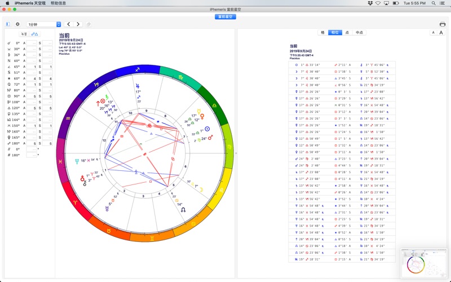Click the chart thumbnail preview in corner
The image size is (451, 282).
pos(425,262)
